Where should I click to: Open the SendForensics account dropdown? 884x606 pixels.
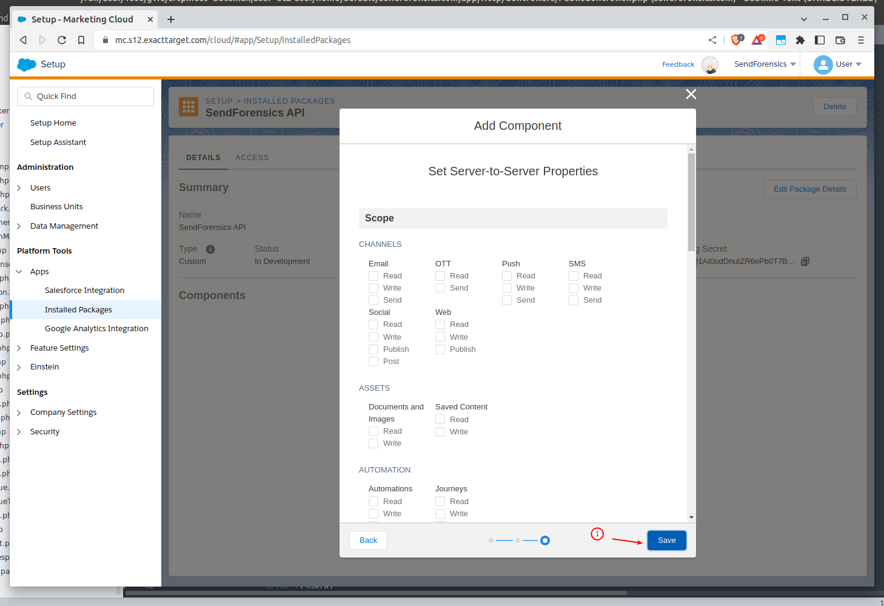pyautogui.click(x=765, y=64)
